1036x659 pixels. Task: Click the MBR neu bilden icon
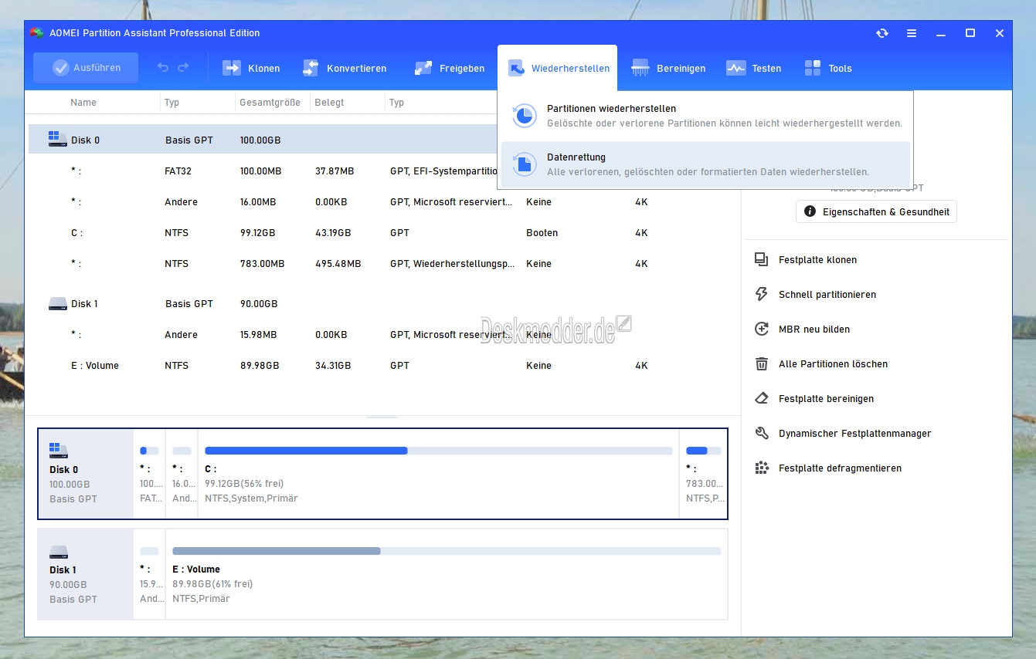tap(762, 329)
